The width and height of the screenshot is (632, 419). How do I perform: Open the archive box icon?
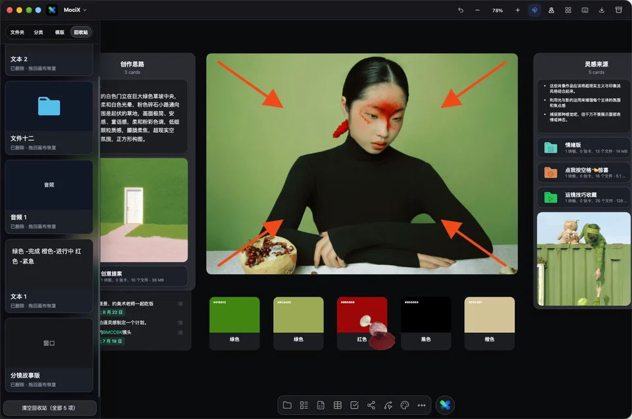click(x=619, y=10)
